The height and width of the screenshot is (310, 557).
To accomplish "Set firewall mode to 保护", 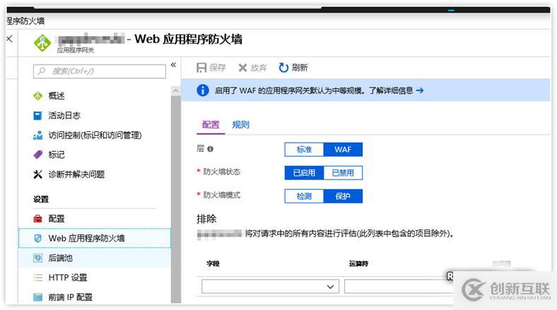I will point(343,196).
